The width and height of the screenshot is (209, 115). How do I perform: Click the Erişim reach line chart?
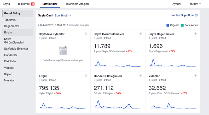(63, 106)
